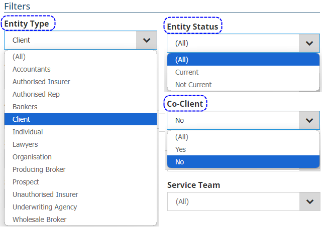Choose Authorised Insurer entity type
This screenshot has width=322, height=227.
point(41,82)
